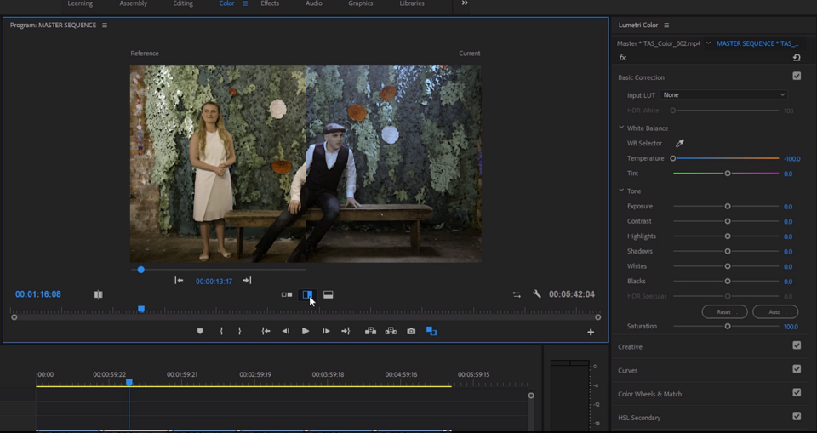The height and width of the screenshot is (433, 817).
Task: Collapse the Tone section
Action: coord(622,191)
